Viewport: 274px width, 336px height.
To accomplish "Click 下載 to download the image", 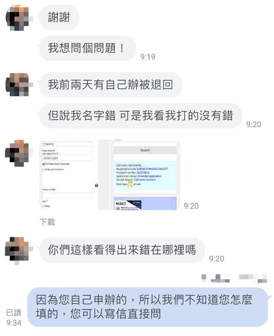I will (x=47, y=222).
